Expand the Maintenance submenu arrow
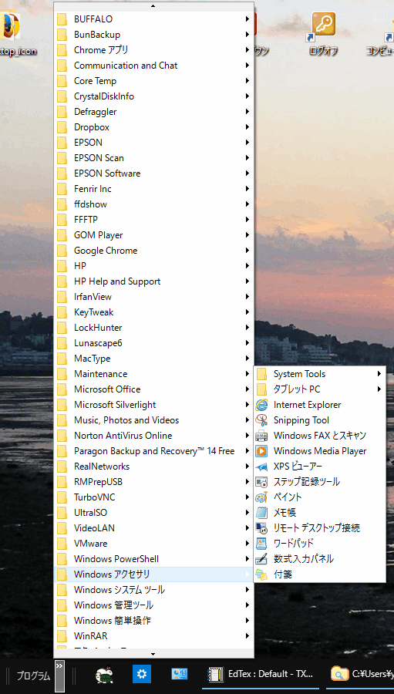 click(x=248, y=374)
